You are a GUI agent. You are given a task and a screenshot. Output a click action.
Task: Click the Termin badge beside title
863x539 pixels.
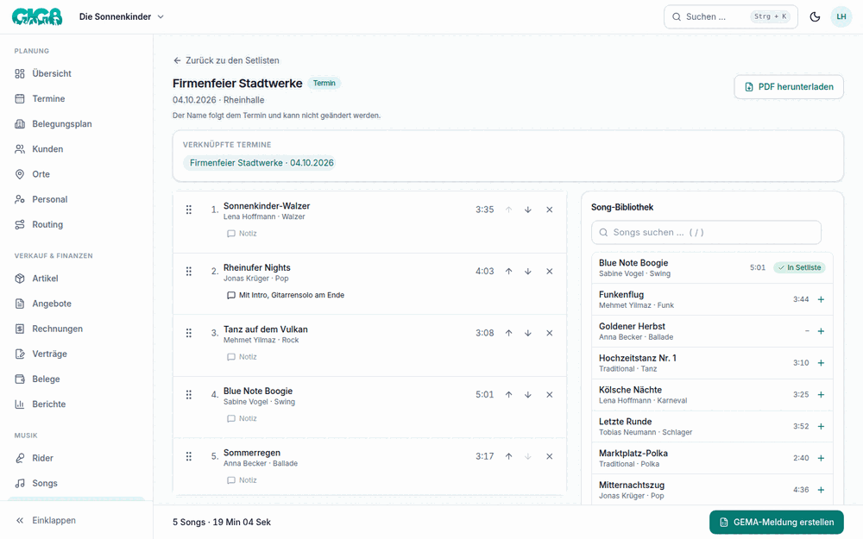coord(324,83)
